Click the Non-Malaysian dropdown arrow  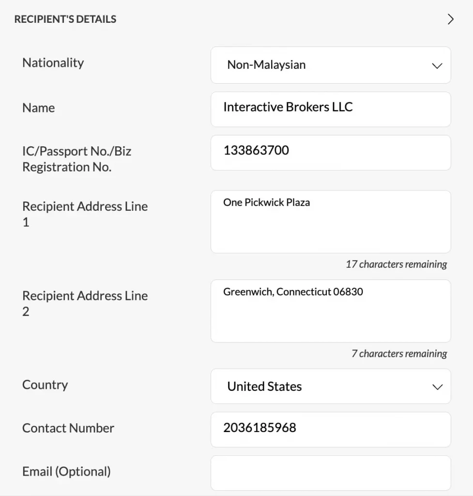(x=437, y=65)
